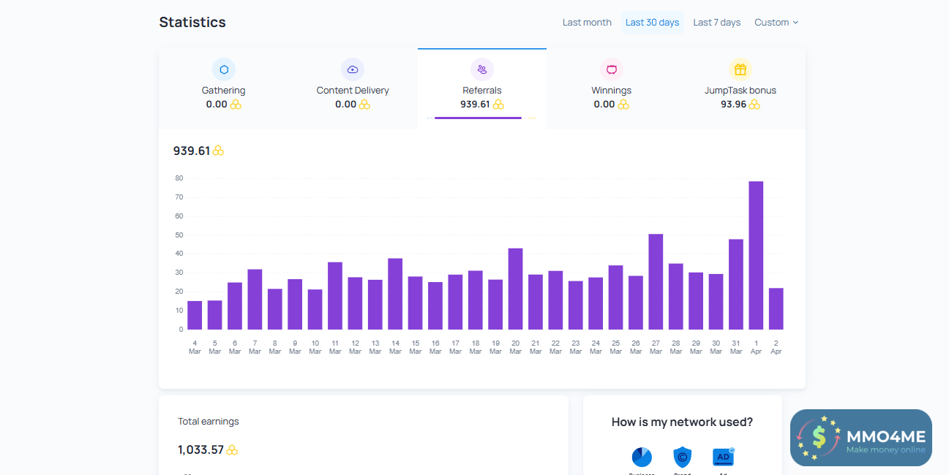
Task: Click the Referrals people icon
Action: 482,69
